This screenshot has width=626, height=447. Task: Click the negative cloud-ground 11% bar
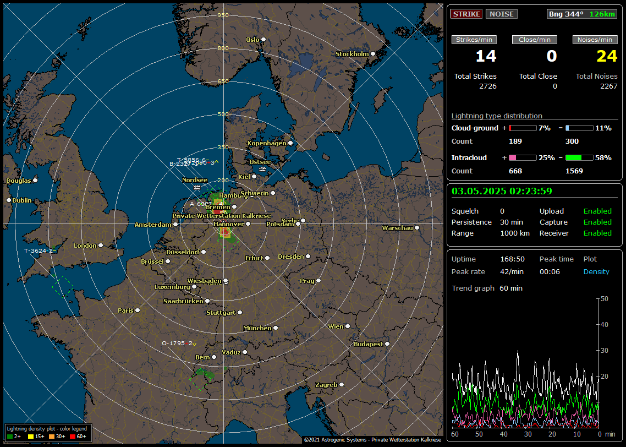click(x=579, y=128)
